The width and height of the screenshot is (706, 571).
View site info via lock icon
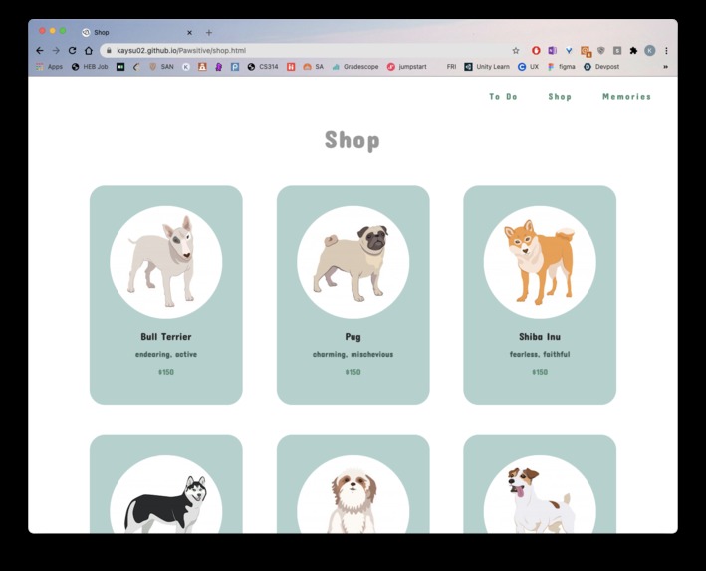pyautogui.click(x=109, y=51)
